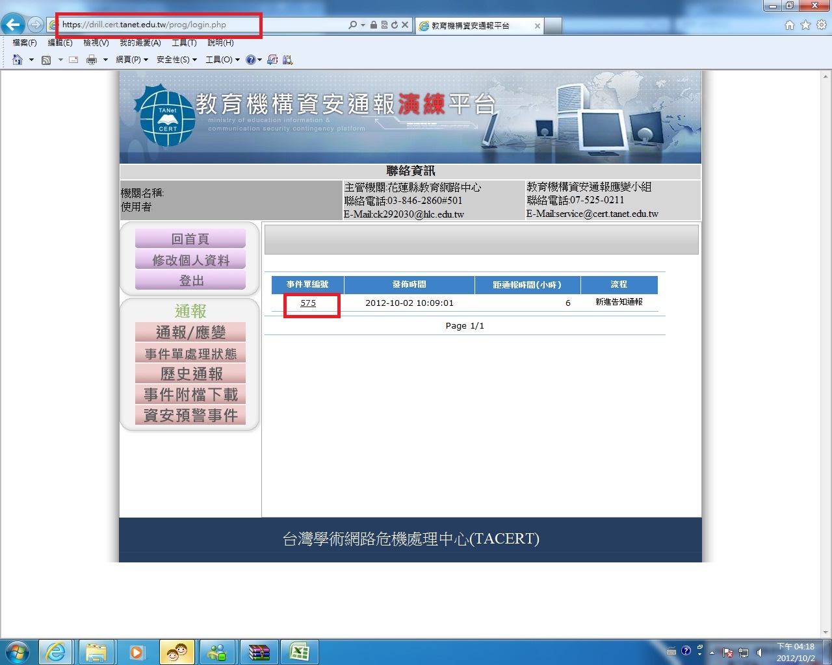Click the 通報/應變 sidebar button
Viewport: 832px width, 665px height.
pyautogui.click(x=190, y=332)
